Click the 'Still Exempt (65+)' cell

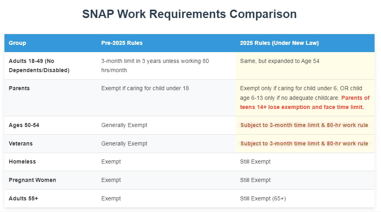pos(263,198)
